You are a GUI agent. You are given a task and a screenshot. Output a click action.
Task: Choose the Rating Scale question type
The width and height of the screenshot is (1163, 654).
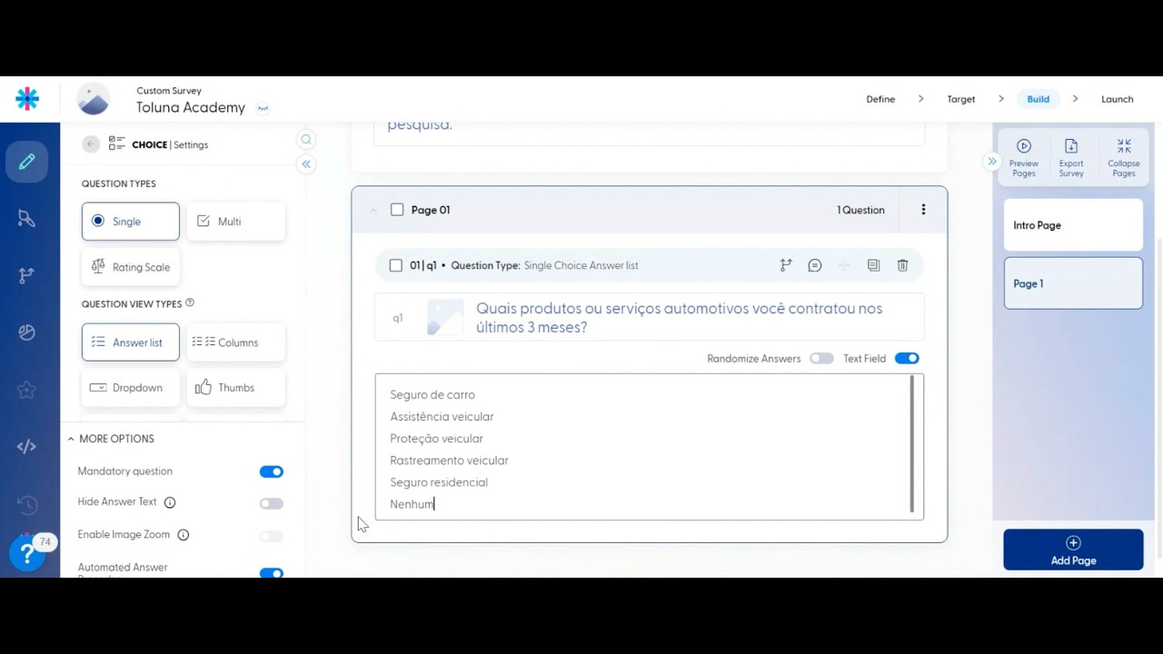point(131,267)
